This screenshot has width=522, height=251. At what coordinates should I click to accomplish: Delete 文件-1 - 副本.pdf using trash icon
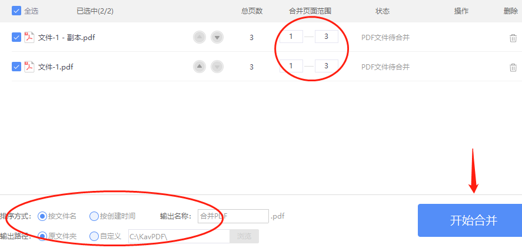point(513,38)
